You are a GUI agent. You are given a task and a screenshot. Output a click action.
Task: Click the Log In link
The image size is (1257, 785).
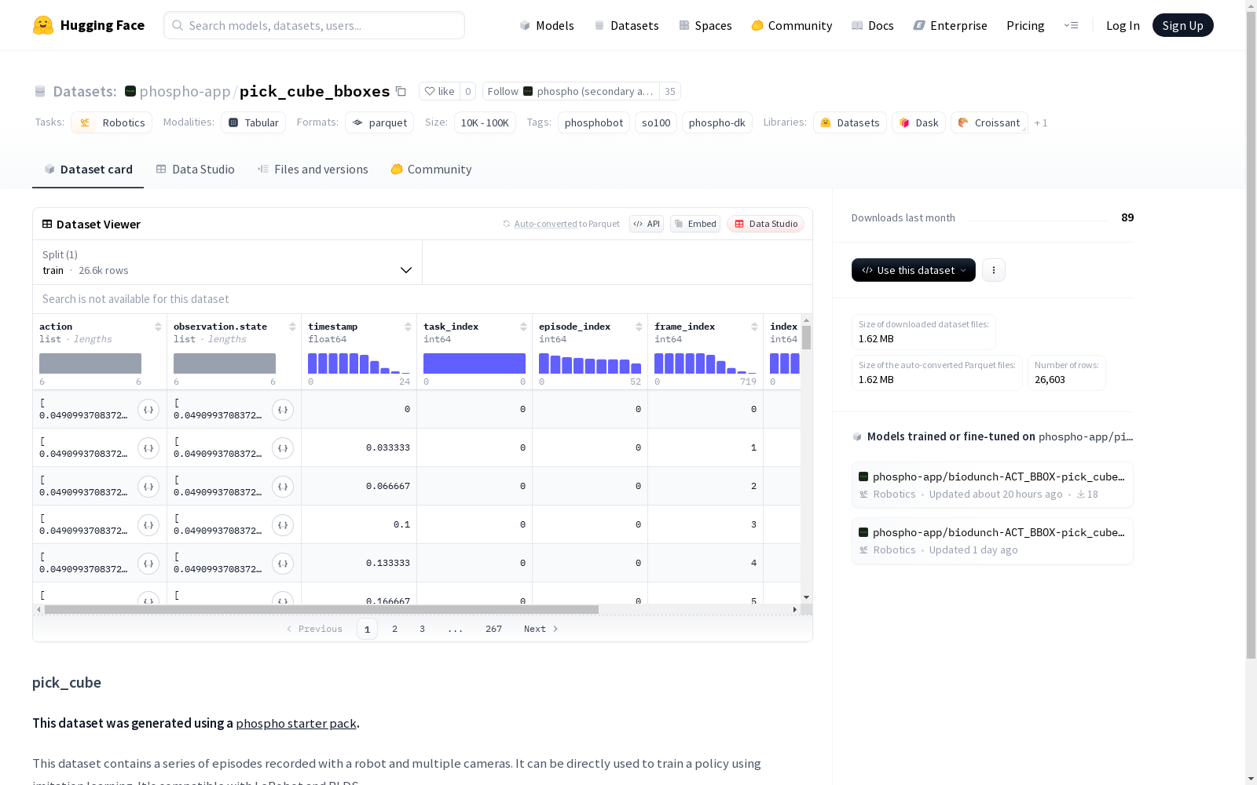pos(1123,25)
